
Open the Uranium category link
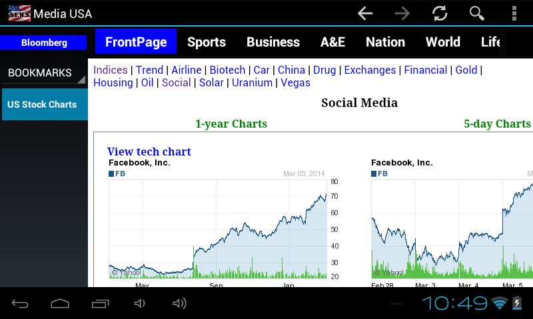click(x=252, y=82)
